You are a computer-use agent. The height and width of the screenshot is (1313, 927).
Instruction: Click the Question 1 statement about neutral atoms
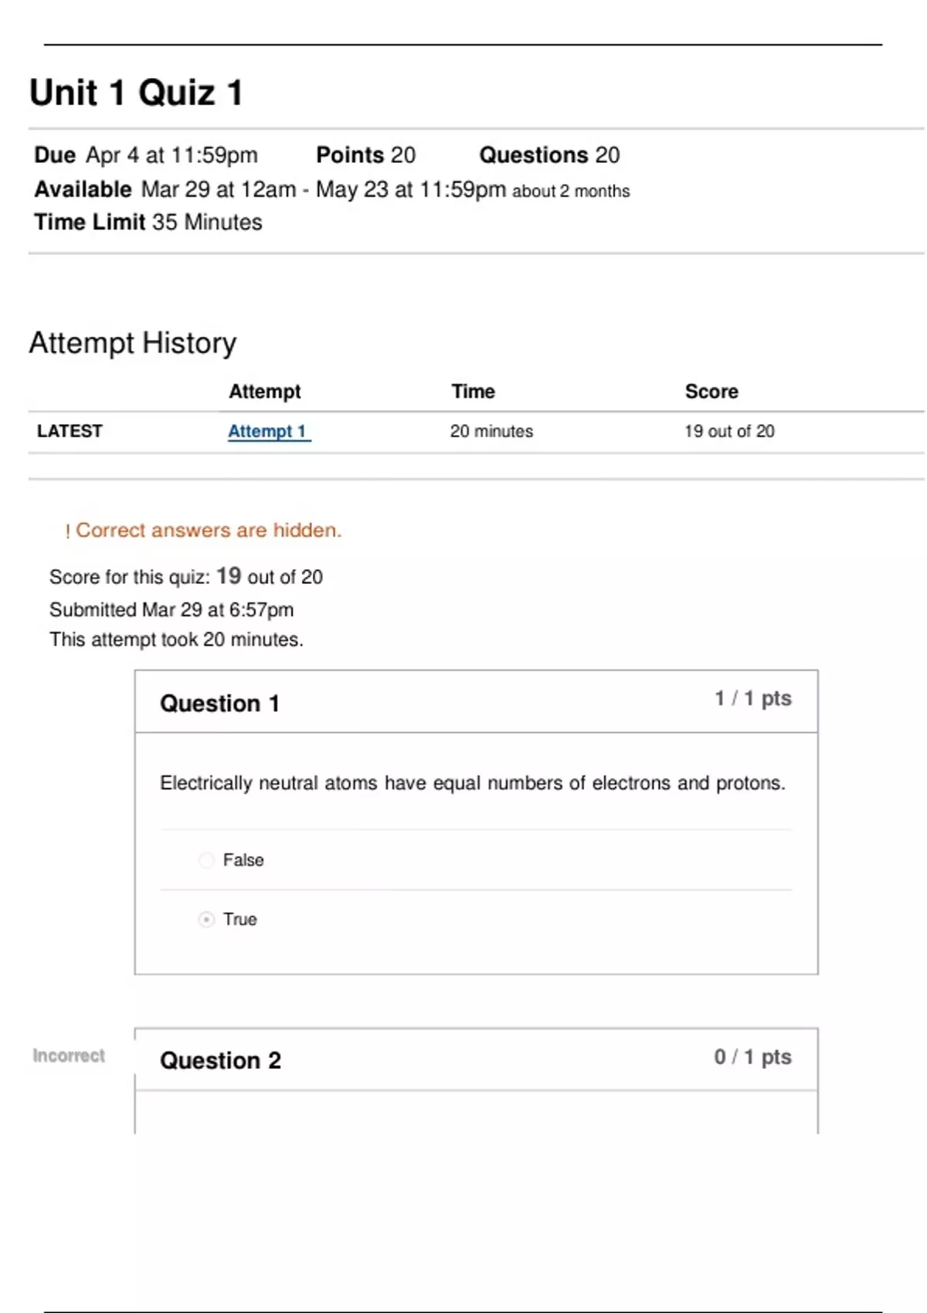pos(472,783)
